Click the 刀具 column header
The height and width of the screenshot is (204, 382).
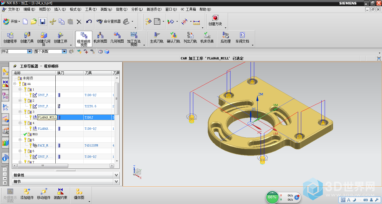pyautogui.click(x=98, y=73)
